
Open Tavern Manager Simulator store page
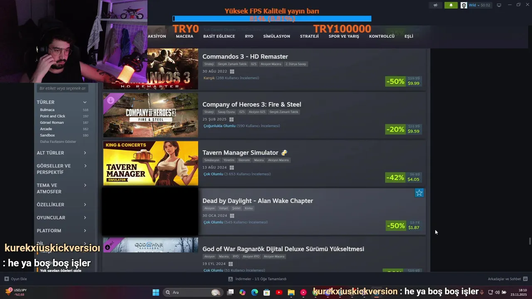point(241,153)
